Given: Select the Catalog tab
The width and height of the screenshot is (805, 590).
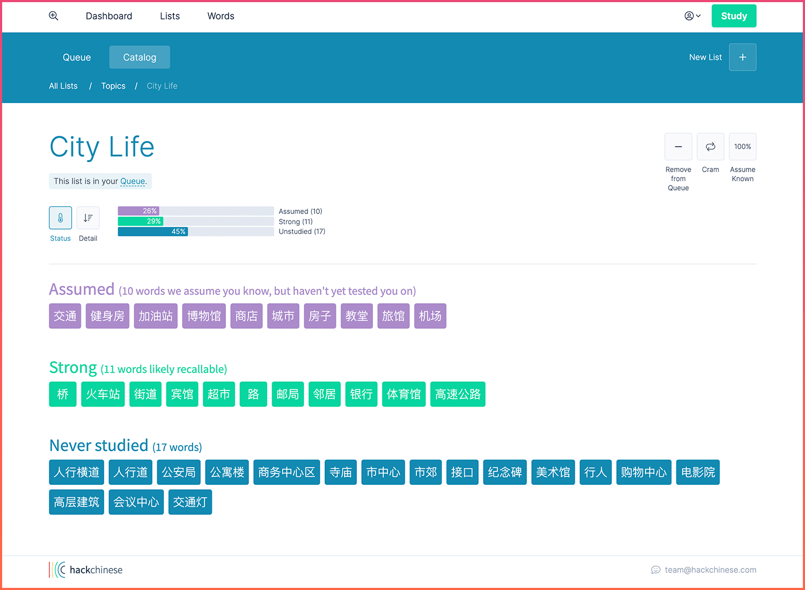Looking at the screenshot, I should point(140,57).
